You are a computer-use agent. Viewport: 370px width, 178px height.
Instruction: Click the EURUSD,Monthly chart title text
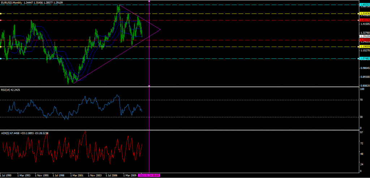click(x=12, y=3)
